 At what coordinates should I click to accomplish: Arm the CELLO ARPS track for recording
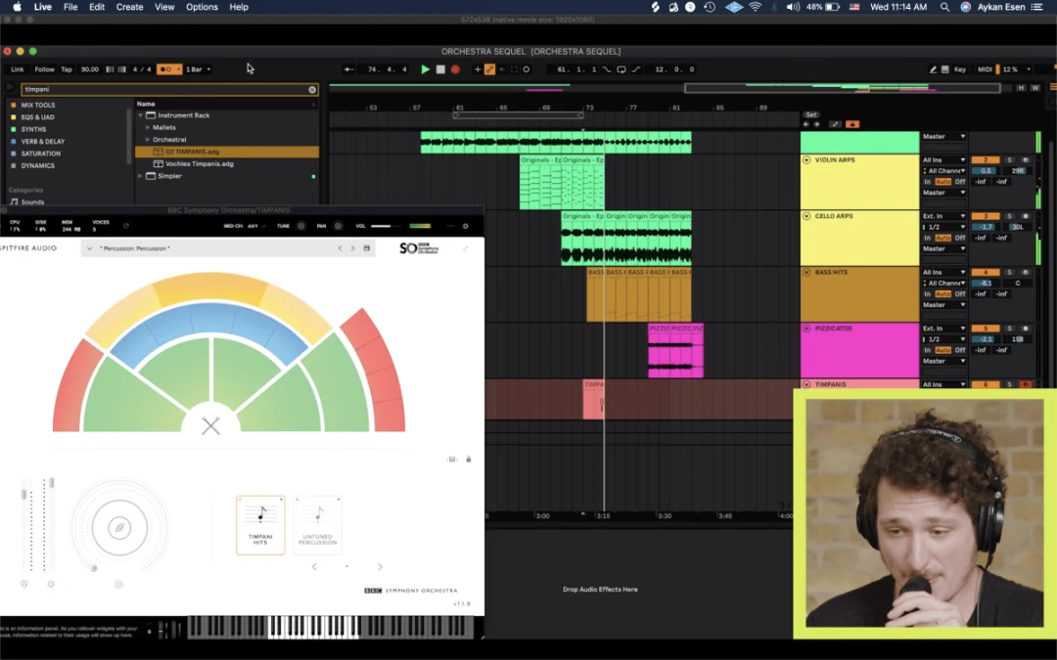click(1026, 216)
